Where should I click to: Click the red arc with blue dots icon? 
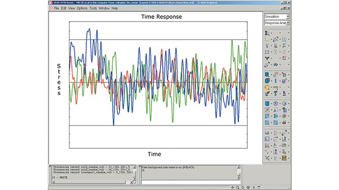coord(284,58)
